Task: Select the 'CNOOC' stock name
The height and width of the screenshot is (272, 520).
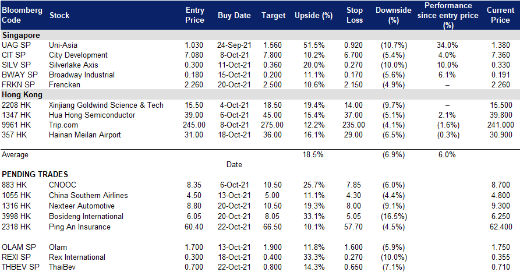Action: (x=62, y=185)
